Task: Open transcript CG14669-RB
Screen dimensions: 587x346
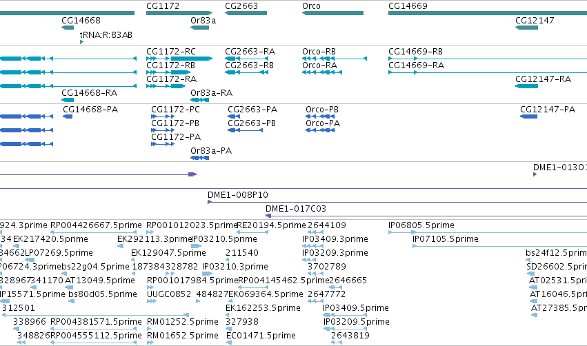Action: (415, 52)
